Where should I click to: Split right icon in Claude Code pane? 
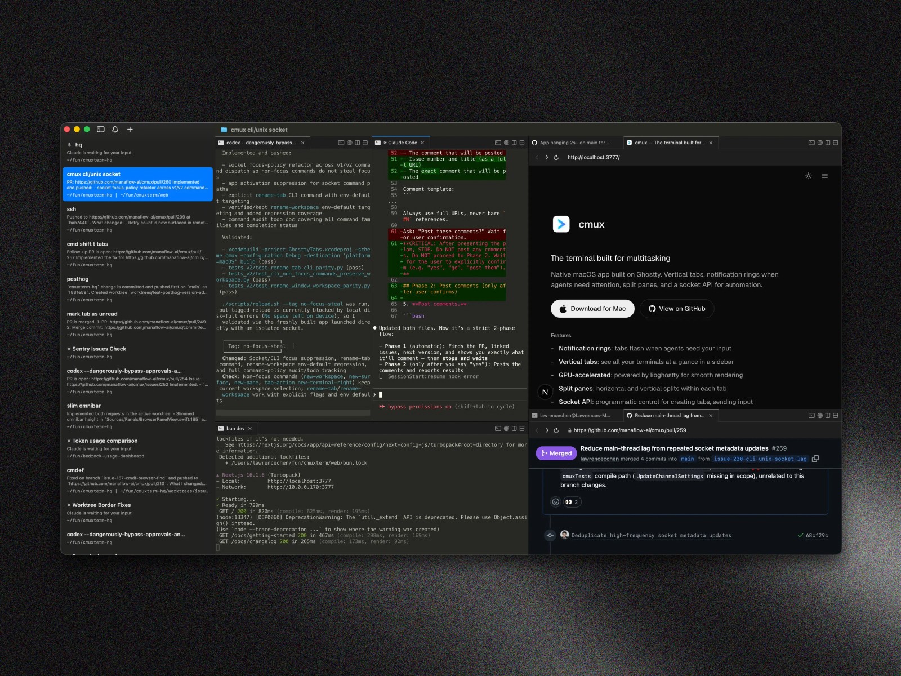[514, 143]
